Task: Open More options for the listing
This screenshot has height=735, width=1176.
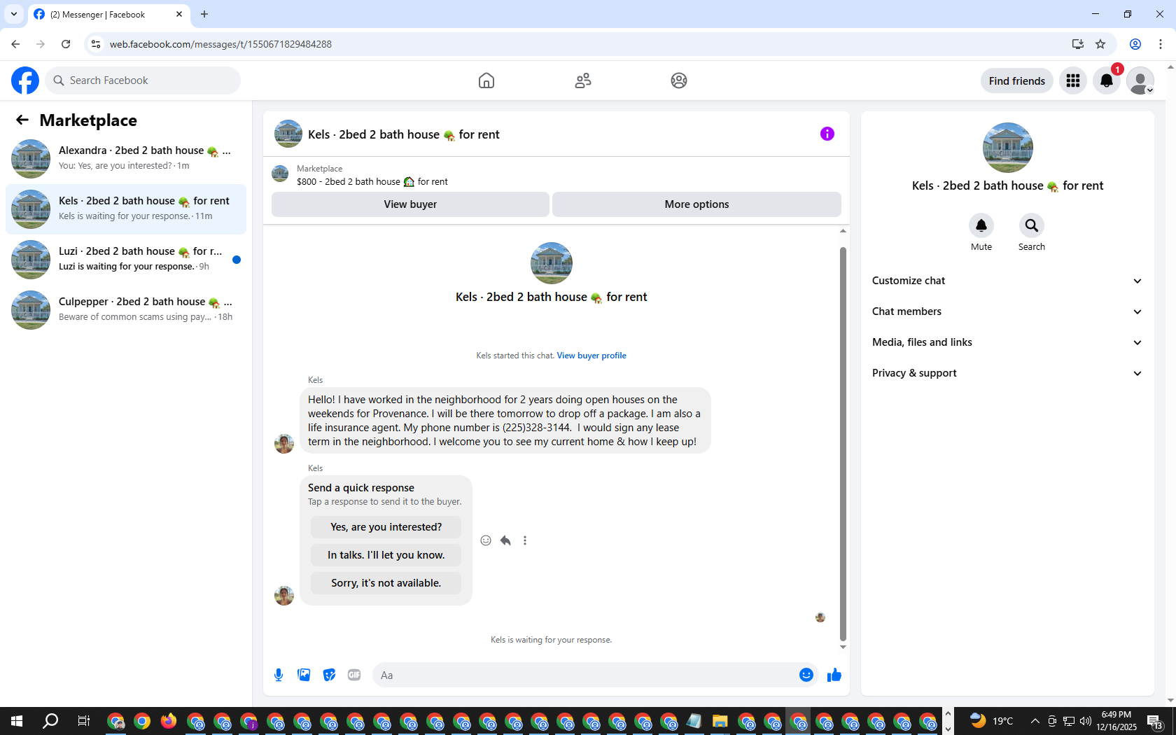Action: [696, 204]
